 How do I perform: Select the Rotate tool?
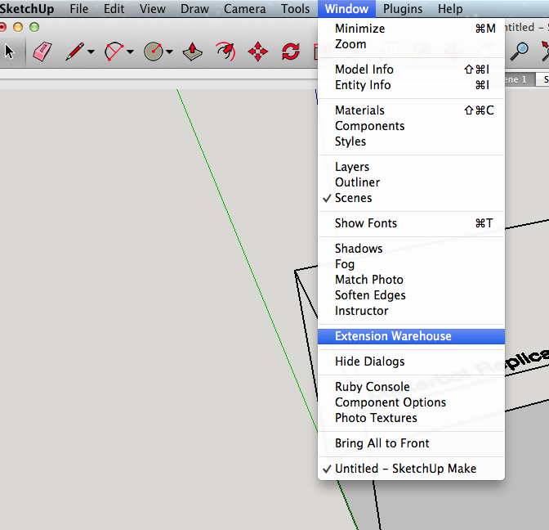point(291,52)
